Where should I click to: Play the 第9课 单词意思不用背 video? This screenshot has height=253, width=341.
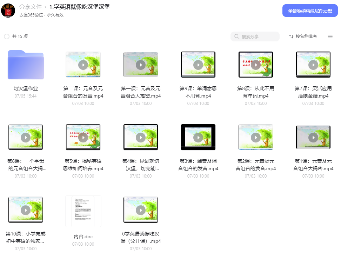coord(198,65)
